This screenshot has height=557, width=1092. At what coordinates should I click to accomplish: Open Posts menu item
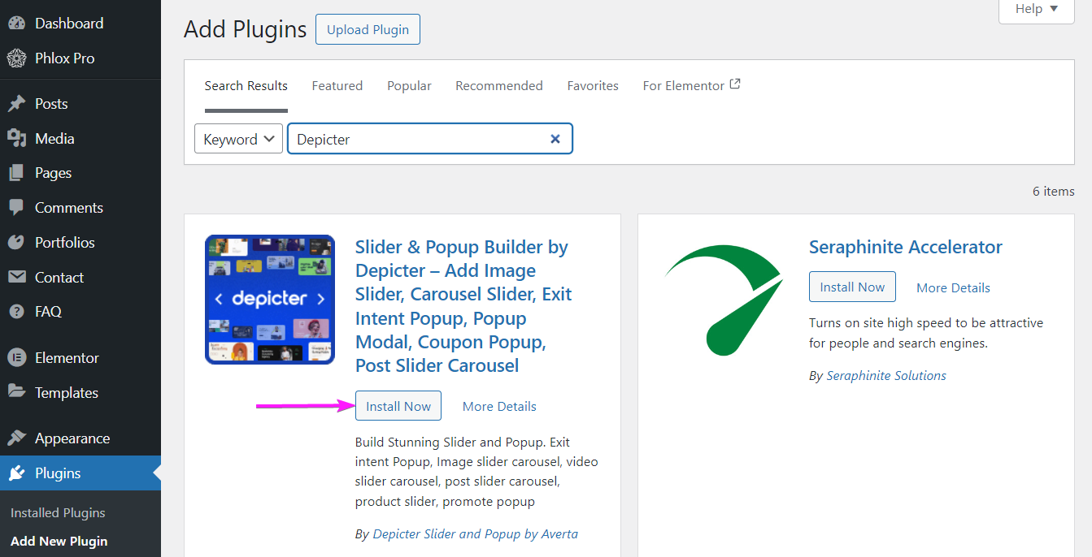[80, 104]
